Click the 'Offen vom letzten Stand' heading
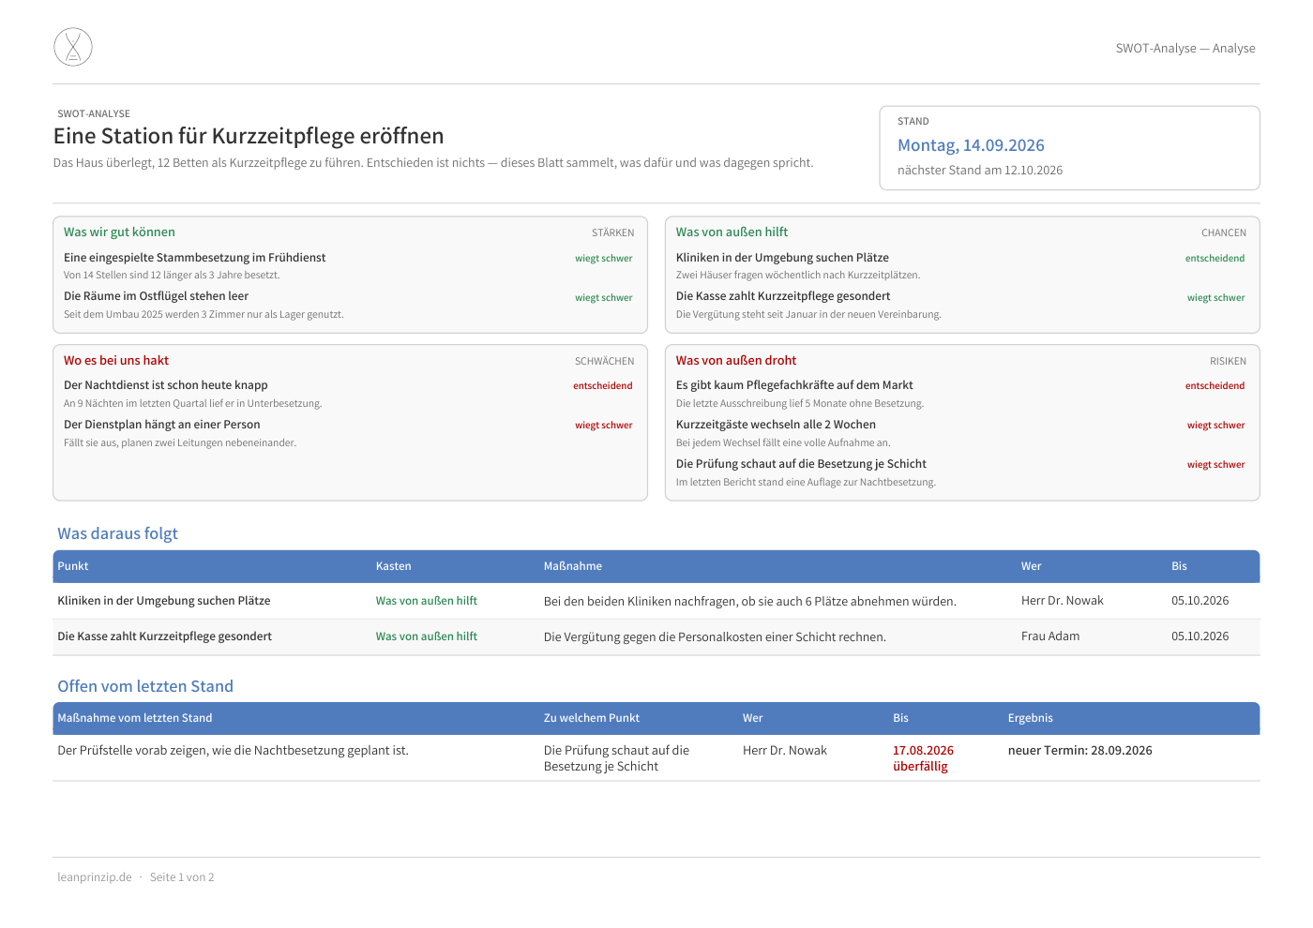The image size is (1313, 928). [145, 686]
